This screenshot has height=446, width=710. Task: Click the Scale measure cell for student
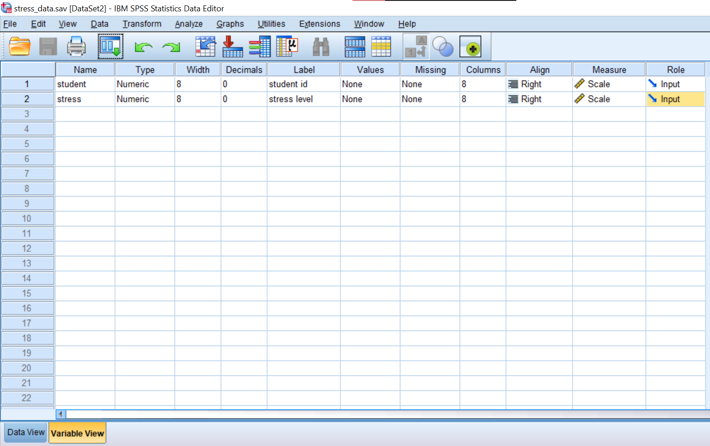pos(609,84)
